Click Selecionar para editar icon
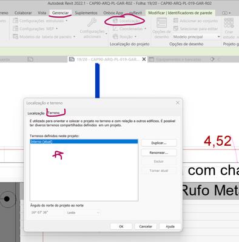Image resolution: width=239 pixels, height=242 pixels. point(176,29)
